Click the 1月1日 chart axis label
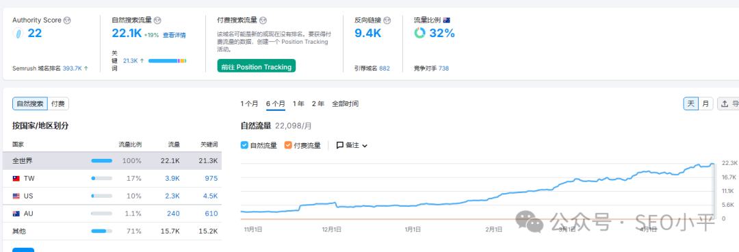 tap(413, 229)
